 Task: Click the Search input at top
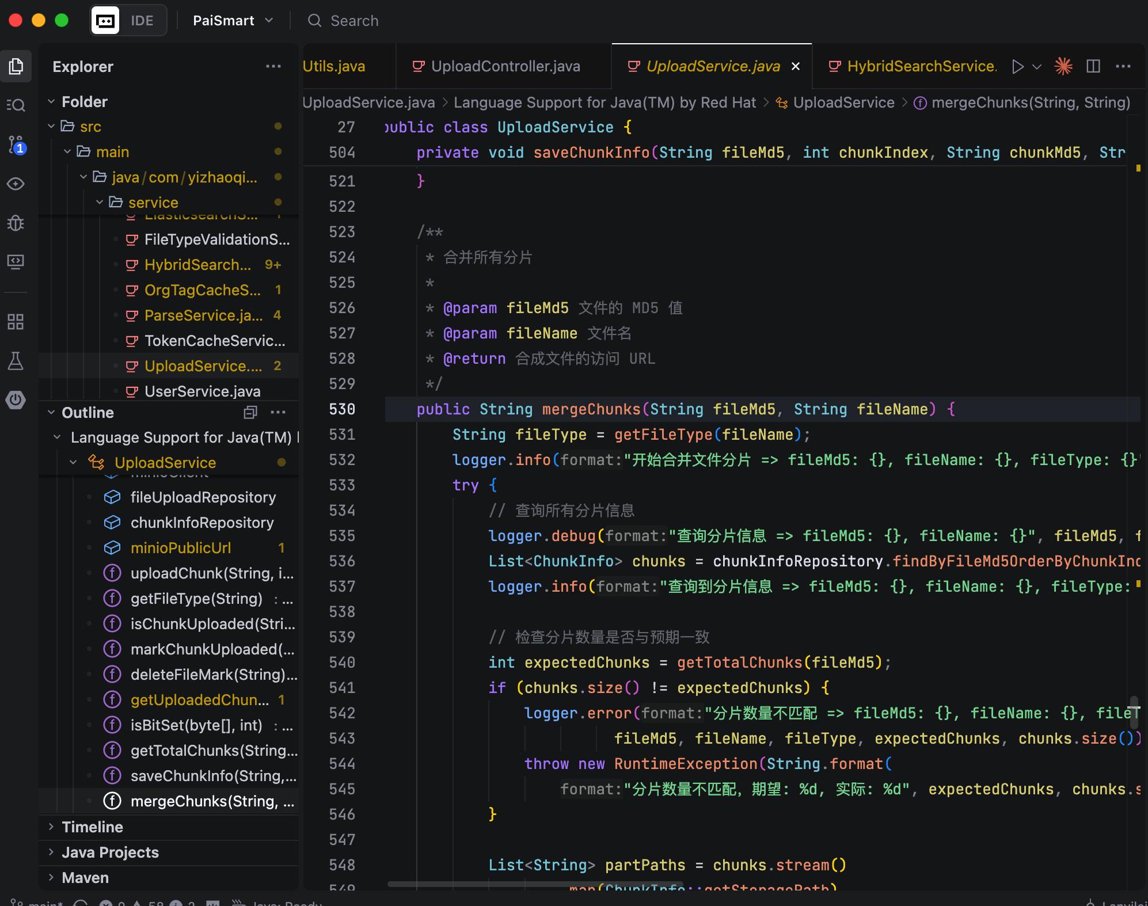coord(354,21)
